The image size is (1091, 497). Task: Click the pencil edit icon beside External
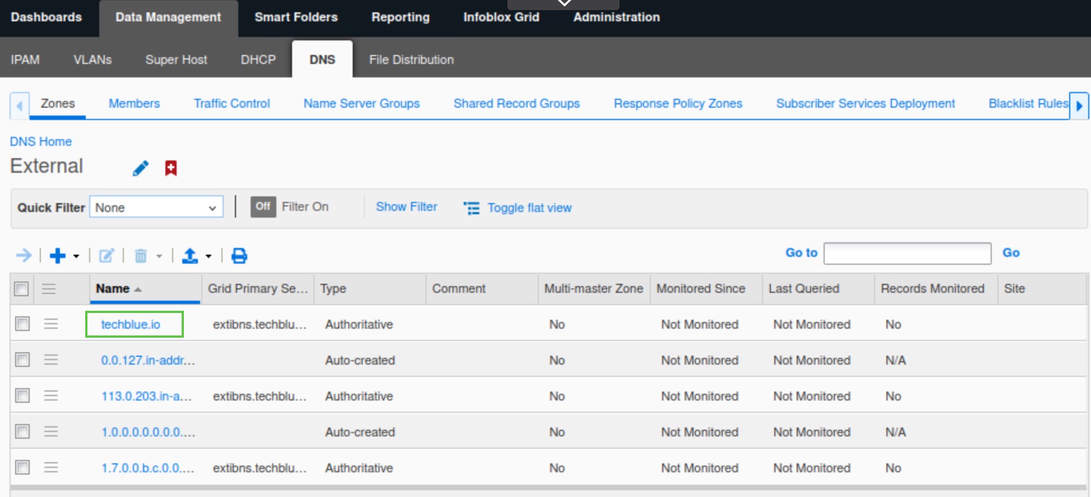click(x=140, y=168)
